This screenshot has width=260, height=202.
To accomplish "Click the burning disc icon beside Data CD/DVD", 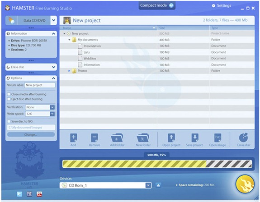I will click(11, 20).
